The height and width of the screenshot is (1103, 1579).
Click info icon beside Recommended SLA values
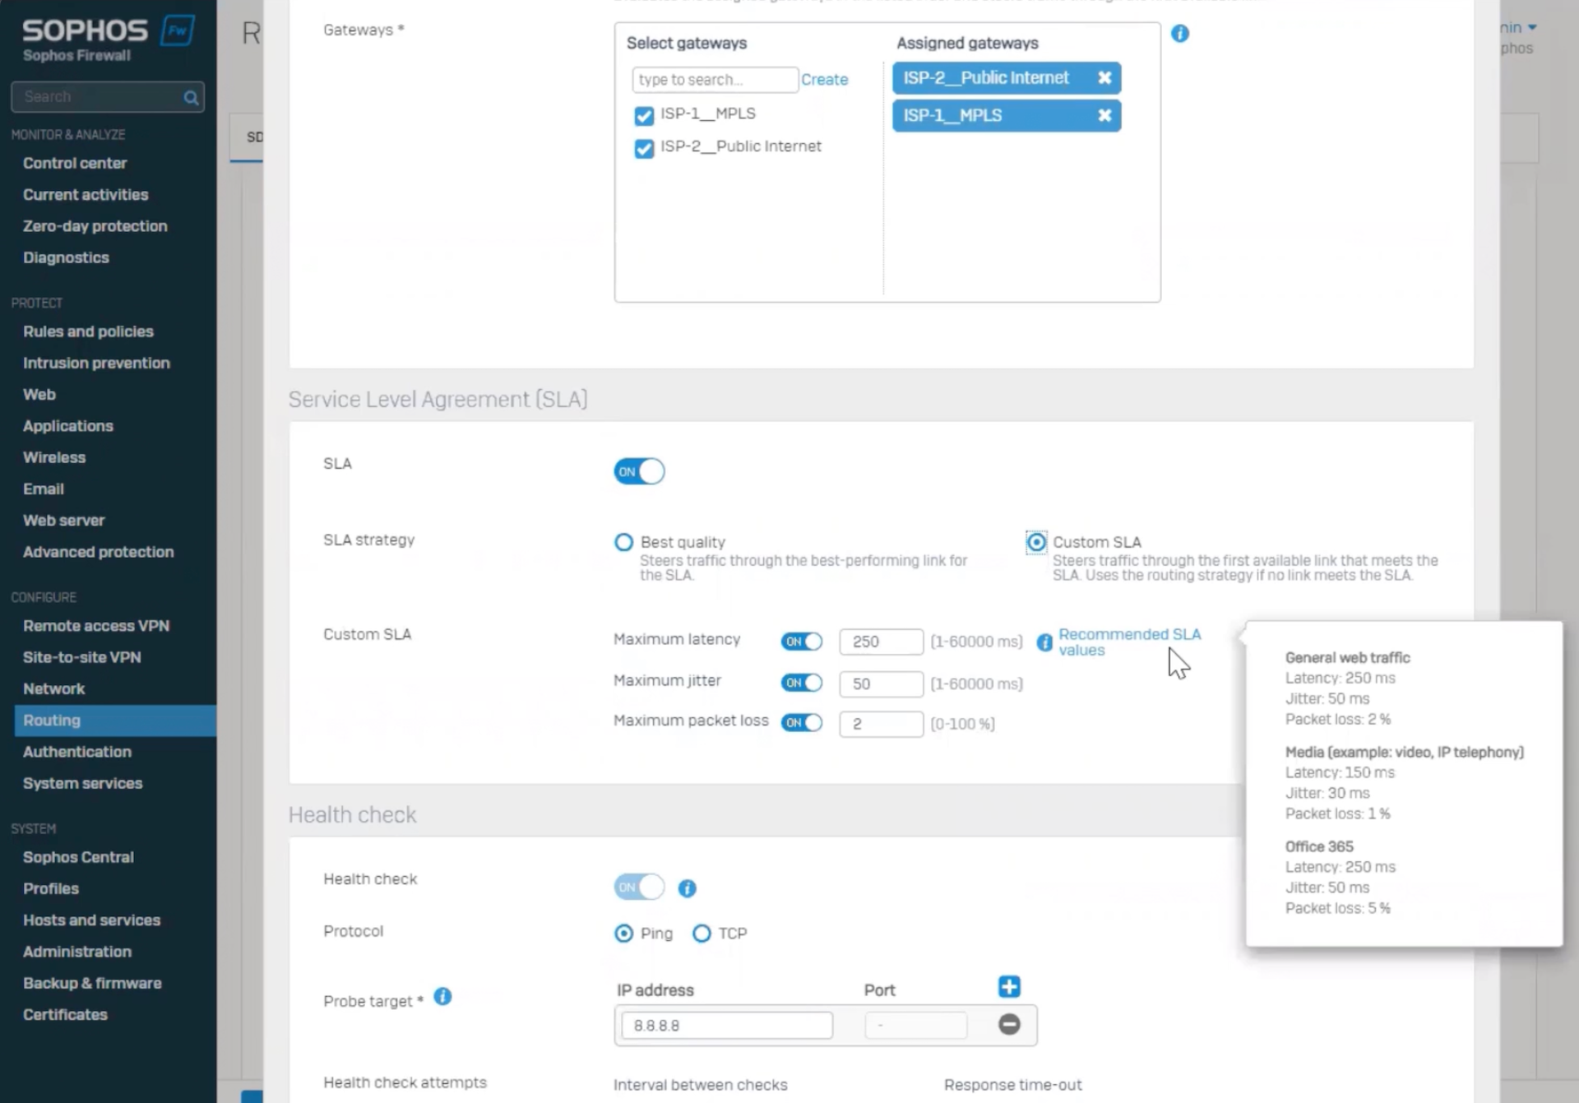[1044, 642]
